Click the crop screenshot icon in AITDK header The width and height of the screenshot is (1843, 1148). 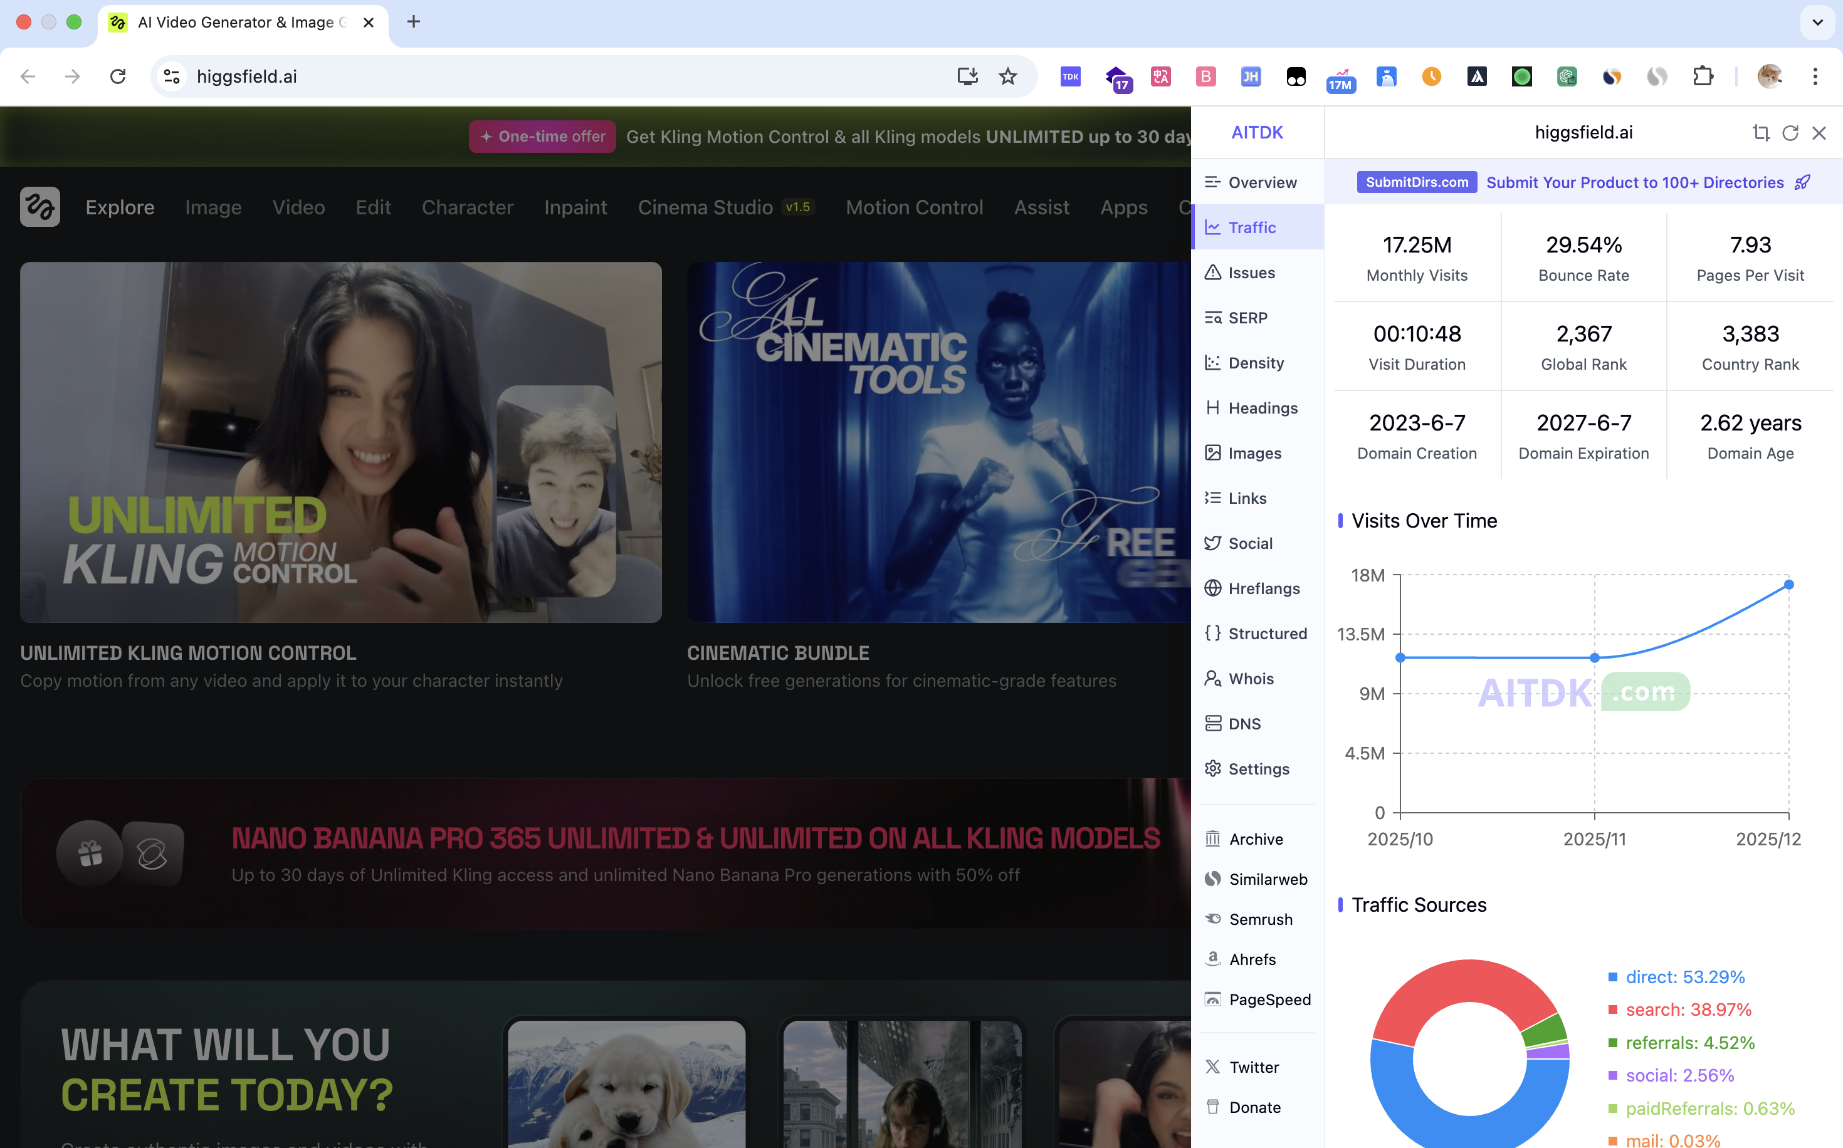click(x=1760, y=133)
